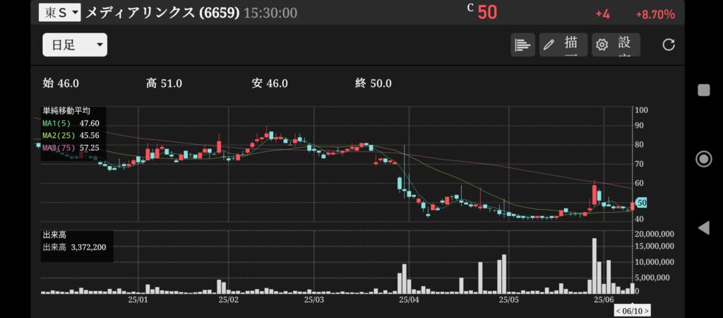
Task: Click the 20,000,000 volume axis label
Action: coord(655,234)
